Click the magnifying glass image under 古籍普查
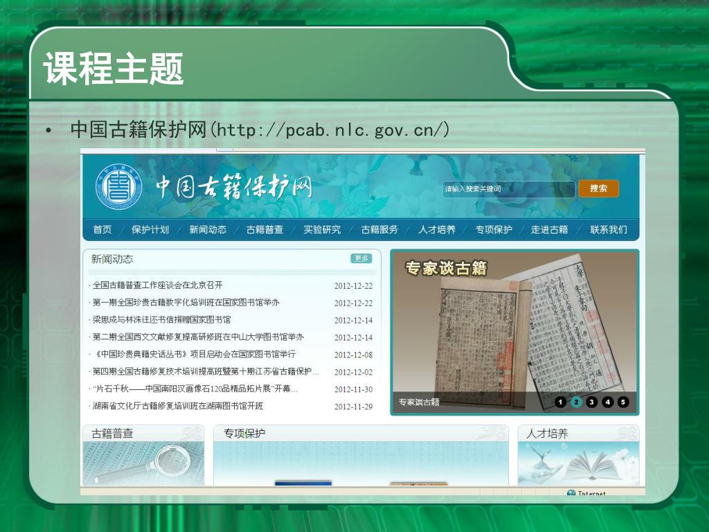This screenshot has height=532, width=709. point(143,463)
